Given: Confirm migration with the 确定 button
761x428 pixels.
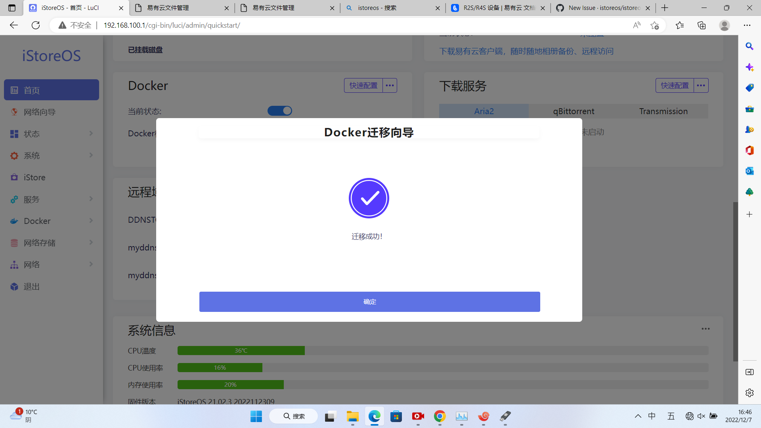Looking at the screenshot, I should click(x=369, y=302).
